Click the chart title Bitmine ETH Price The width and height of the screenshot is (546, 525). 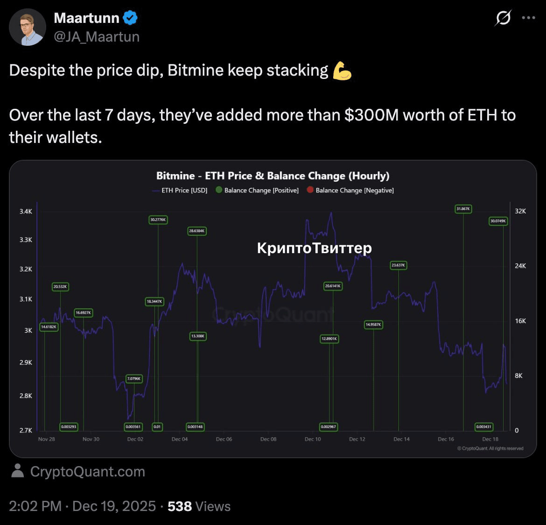pos(273,175)
